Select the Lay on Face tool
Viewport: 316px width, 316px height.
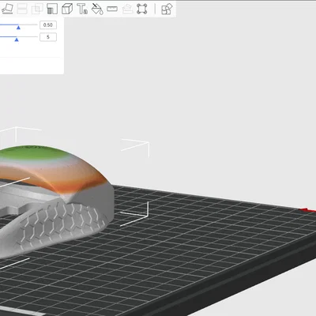click(7, 9)
